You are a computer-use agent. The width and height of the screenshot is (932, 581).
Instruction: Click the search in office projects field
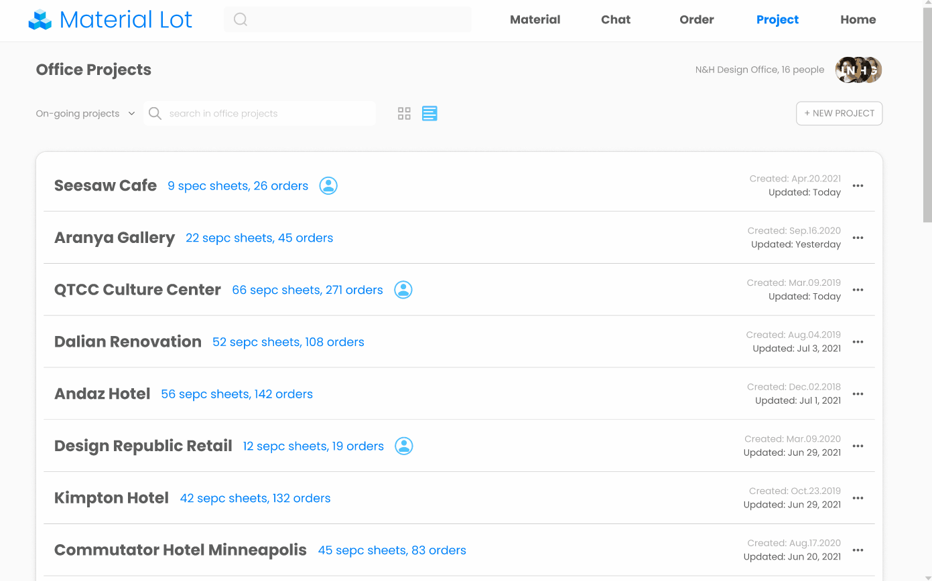coord(259,113)
